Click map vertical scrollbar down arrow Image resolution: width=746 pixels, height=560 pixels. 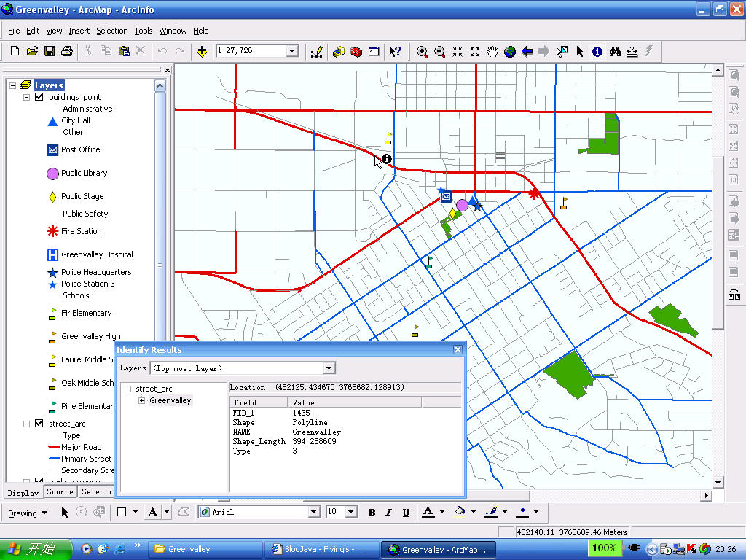(718, 483)
